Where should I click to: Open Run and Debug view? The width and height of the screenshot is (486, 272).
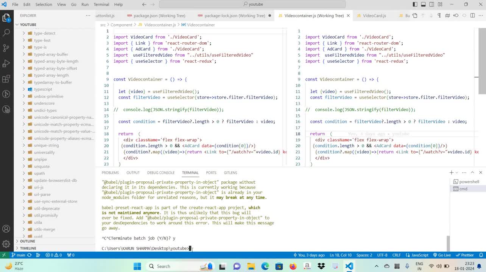(6, 63)
